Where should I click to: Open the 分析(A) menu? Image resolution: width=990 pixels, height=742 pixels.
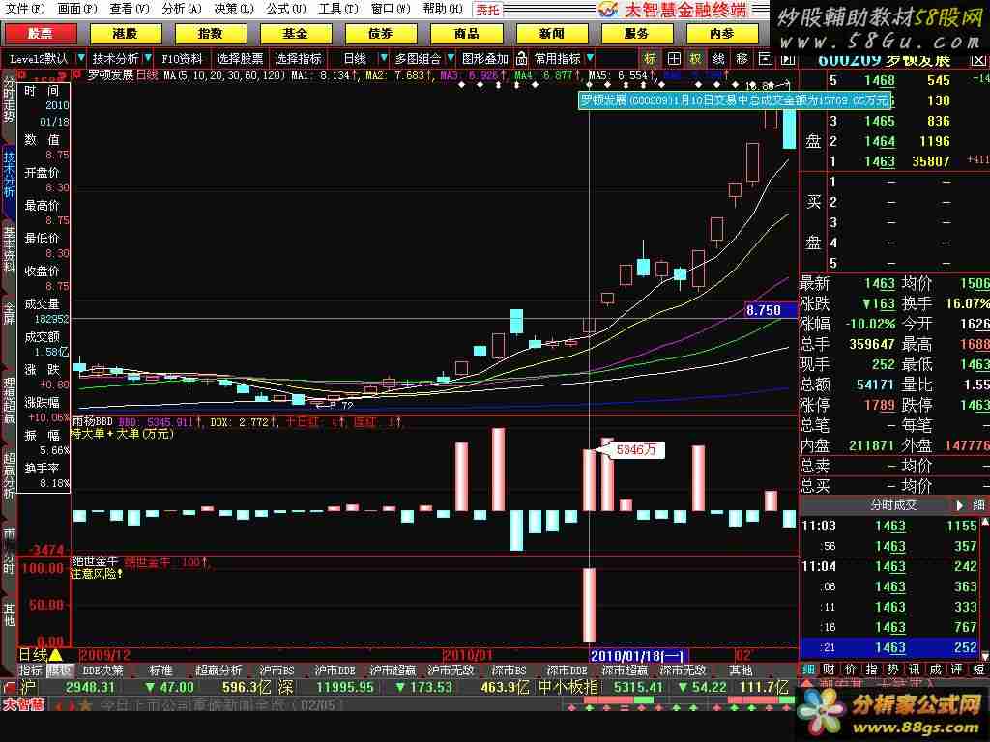tap(181, 9)
